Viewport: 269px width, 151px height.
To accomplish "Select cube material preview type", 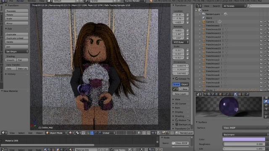I will coord(266,105).
